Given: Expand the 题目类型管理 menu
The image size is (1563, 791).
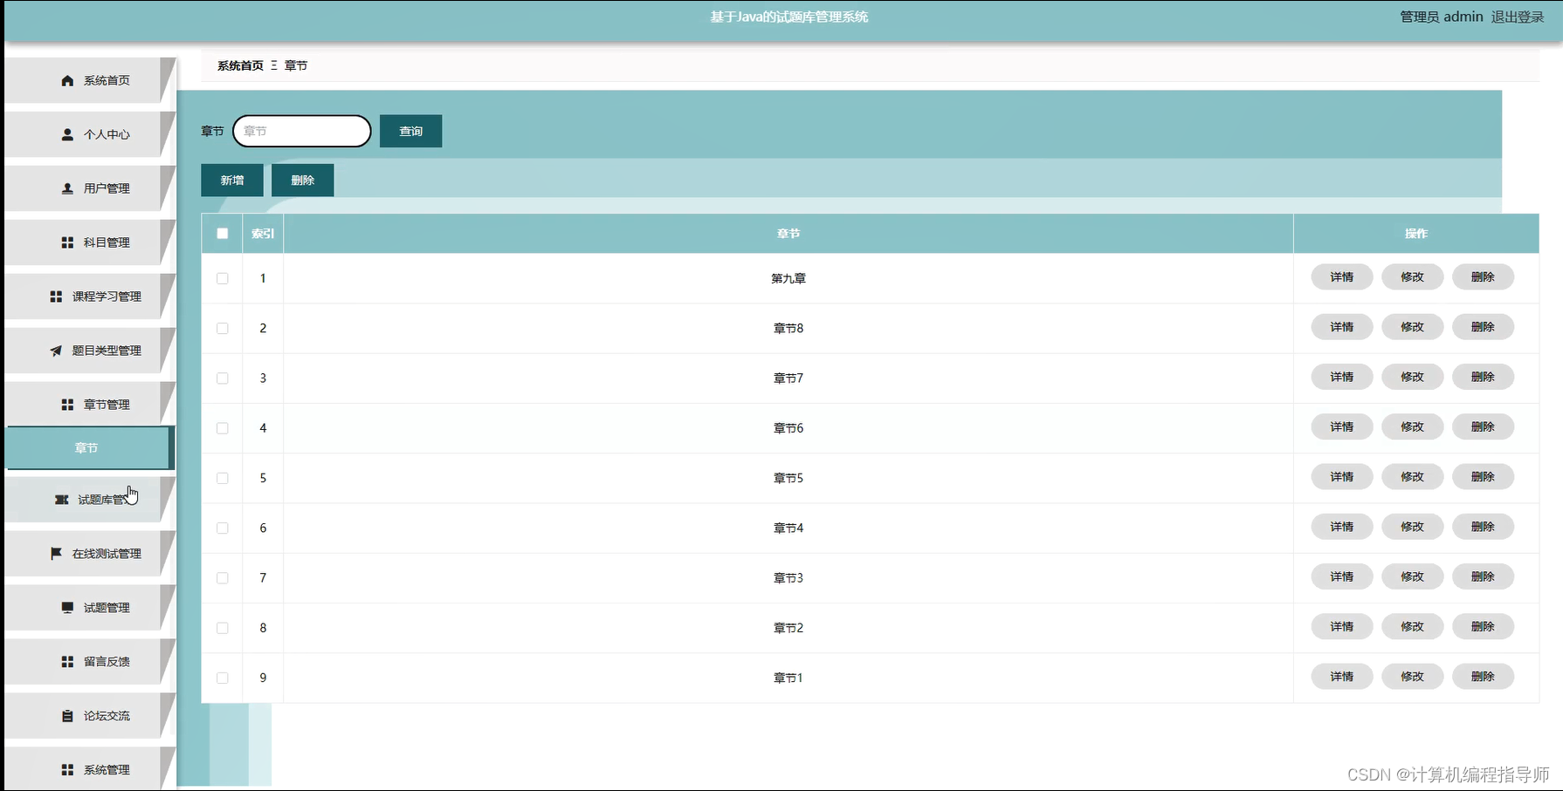Looking at the screenshot, I should [90, 351].
